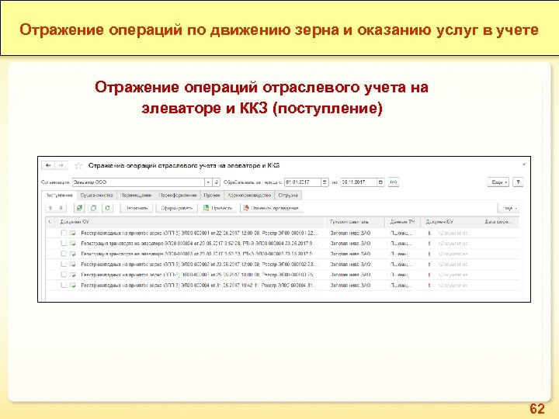Click document icon of Реестр ЭЛ00-000004 row

click(73, 286)
